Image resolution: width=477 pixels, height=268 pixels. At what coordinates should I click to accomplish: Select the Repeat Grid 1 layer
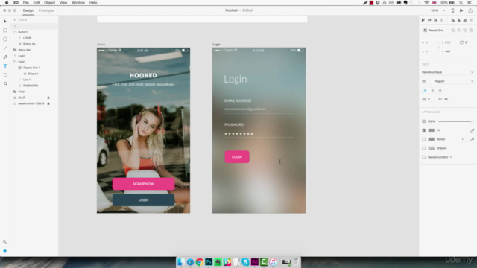click(x=31, y=68)
